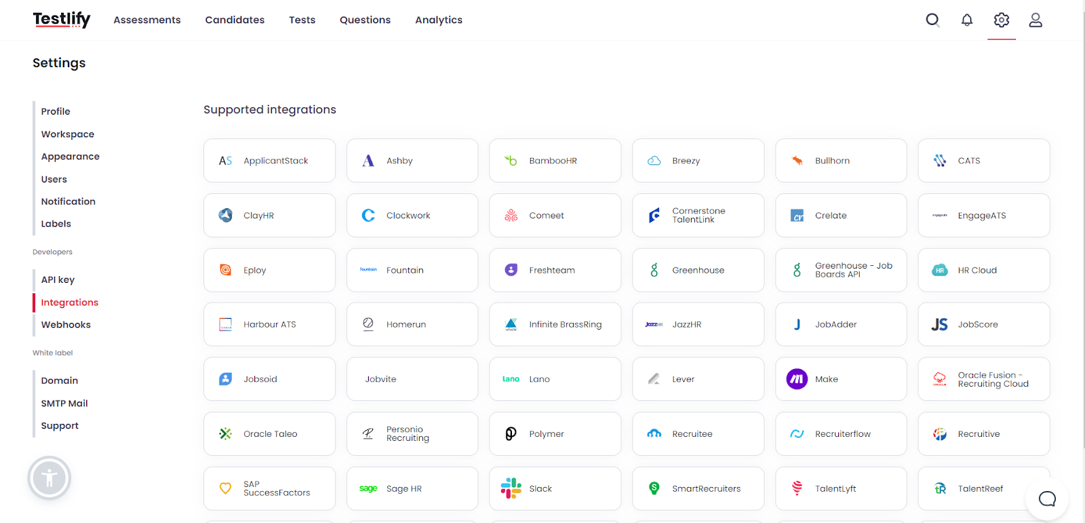This screenshot has width=1085, height=523.
Task: Click the Recruitive colorful logo icon
Action: click(940, 434)
